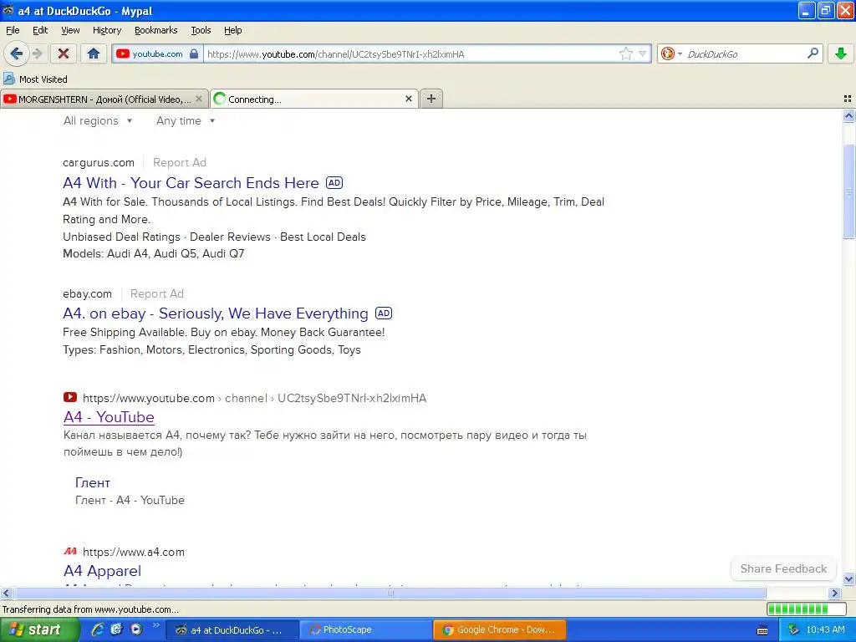Launch media player quick launch icon

coord(136,629)
